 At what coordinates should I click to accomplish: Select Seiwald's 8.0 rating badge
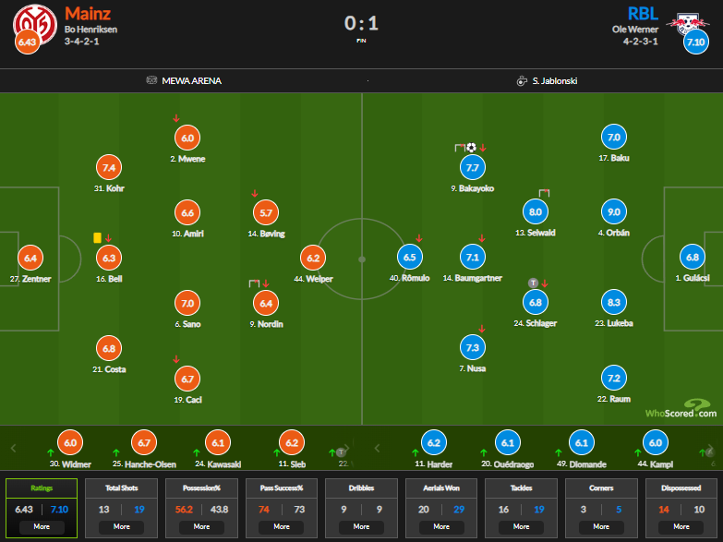tap(536, 212)
